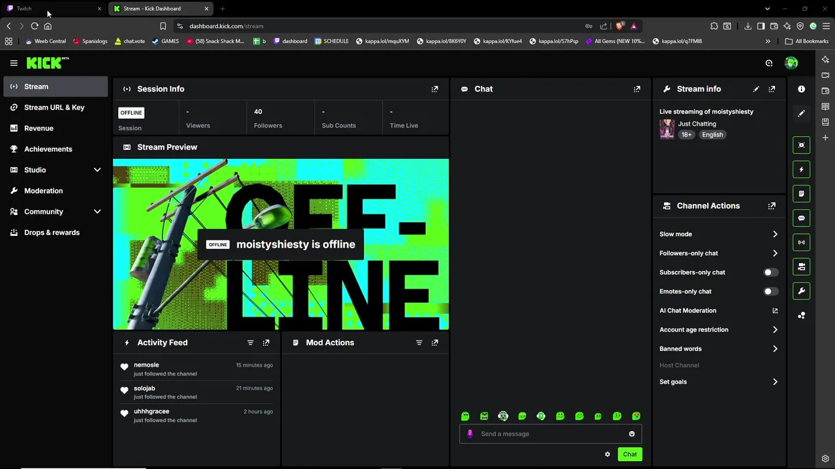Open Account age restriction options
Image resolution: width=835 pixels, height=469 pixels.
click(718, 330)
